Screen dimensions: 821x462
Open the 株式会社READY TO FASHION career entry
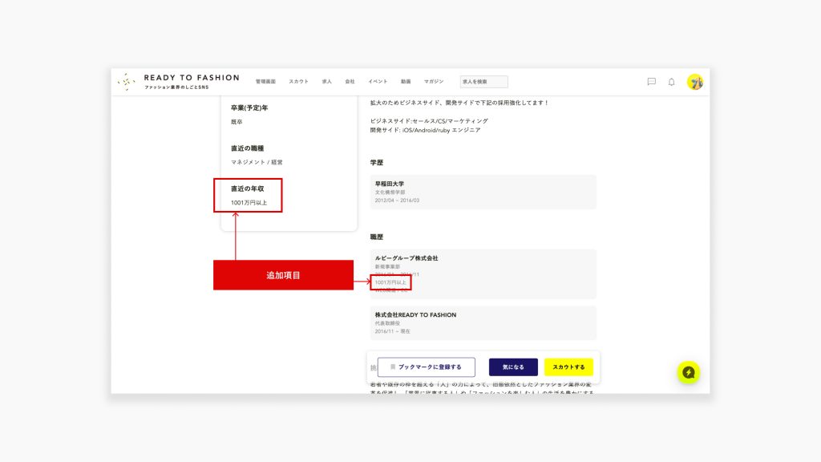[x=483, y=322]
